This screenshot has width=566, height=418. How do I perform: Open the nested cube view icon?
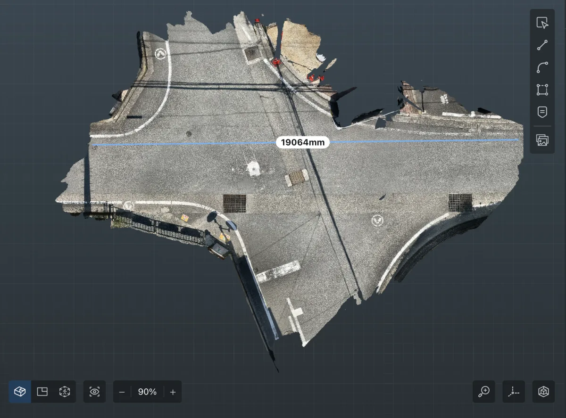point(544,392)
